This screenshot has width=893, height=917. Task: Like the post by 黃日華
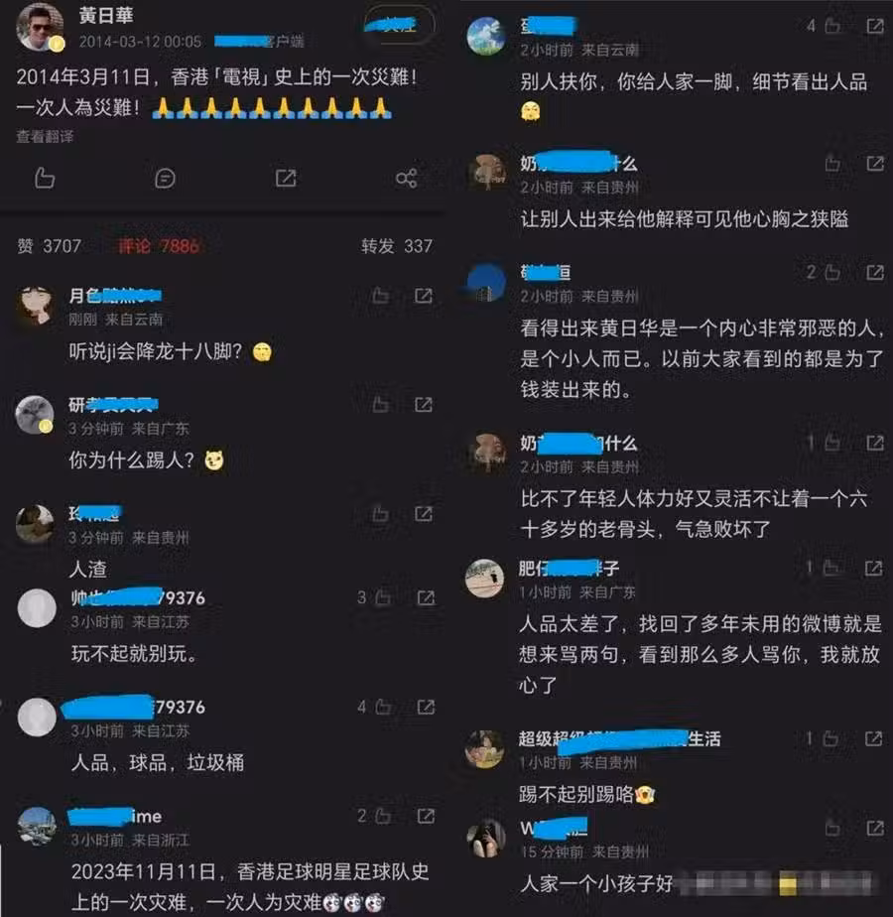point(45,178)
